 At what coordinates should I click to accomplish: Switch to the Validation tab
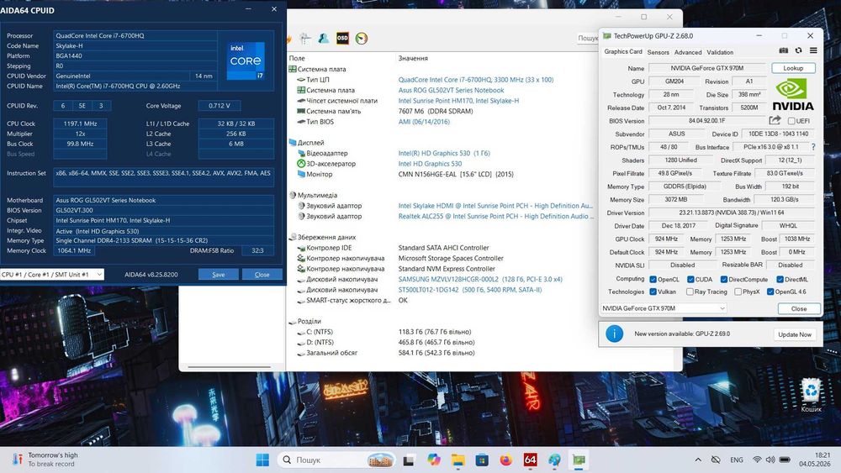[720, 52]
